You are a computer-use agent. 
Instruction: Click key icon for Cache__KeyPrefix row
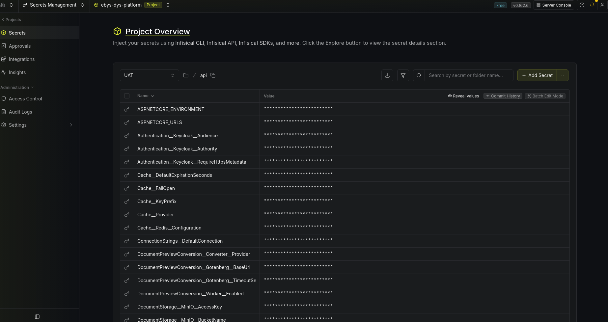pos(127,201)
